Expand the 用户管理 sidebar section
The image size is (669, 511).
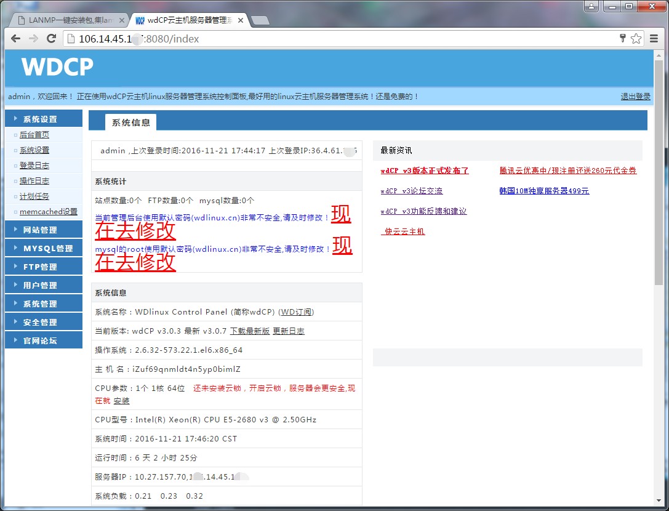(44, 284)
